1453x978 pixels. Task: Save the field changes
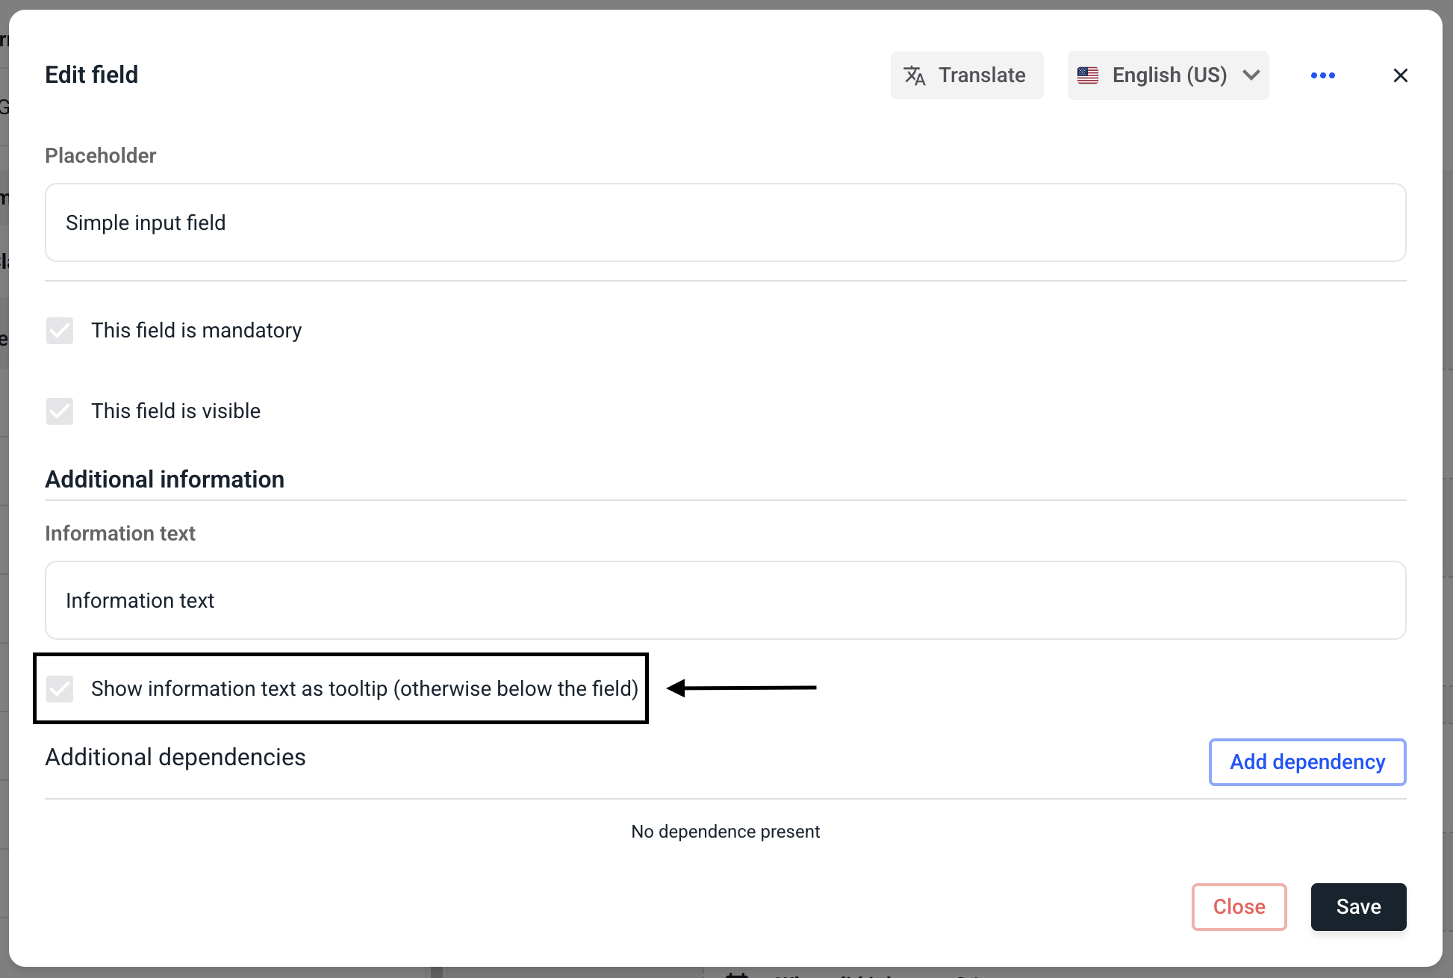tap(1358, 907)
